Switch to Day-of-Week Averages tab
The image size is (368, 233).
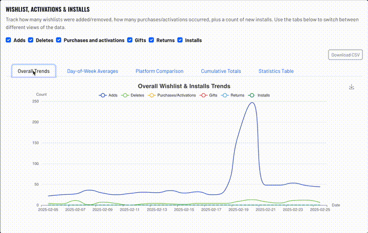93,71
